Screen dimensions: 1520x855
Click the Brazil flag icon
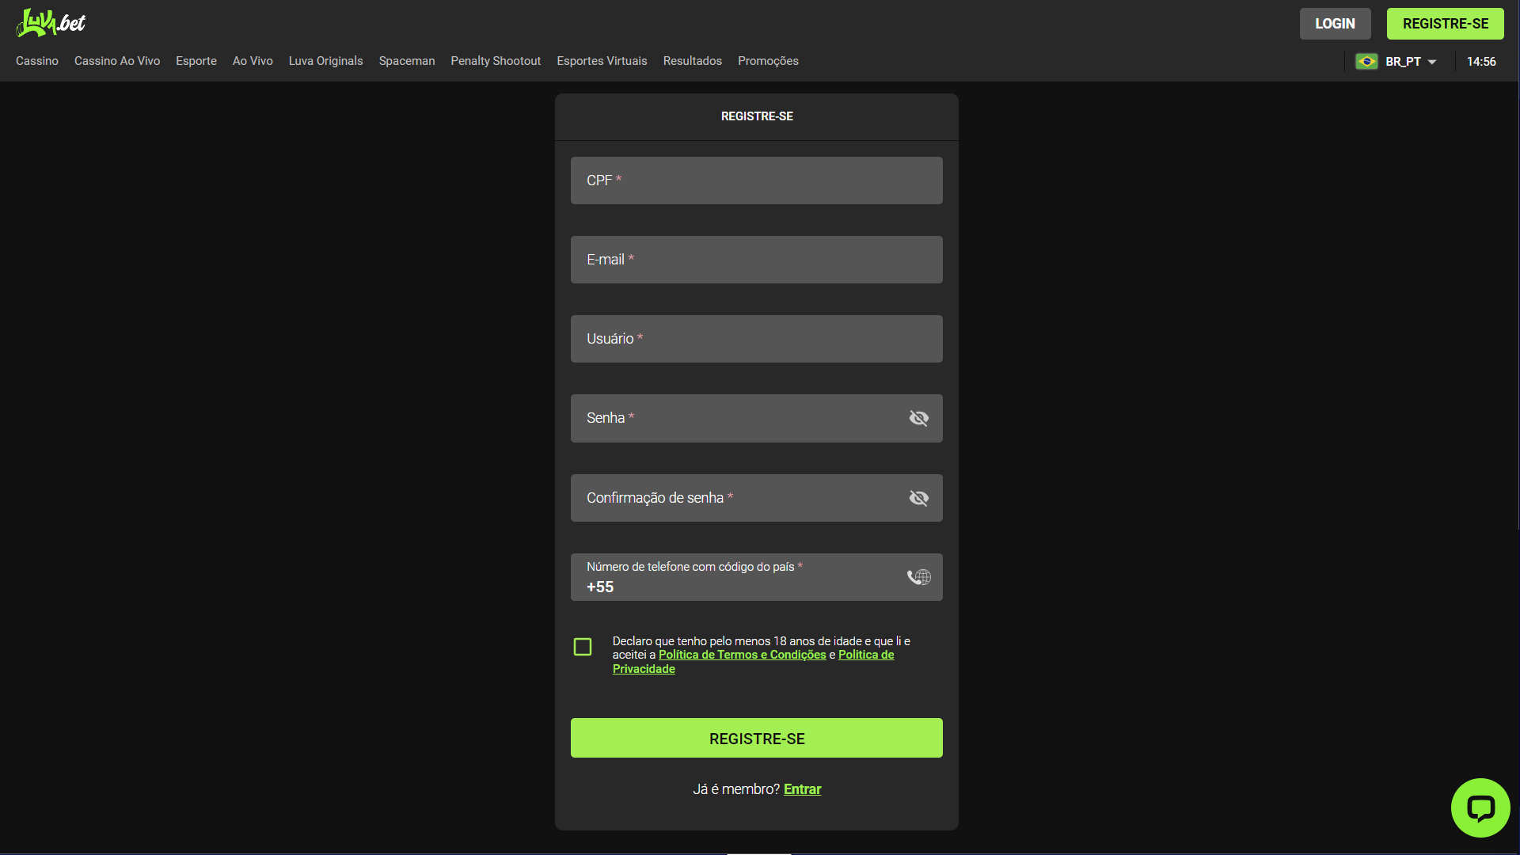click(x=1366, y=62)
